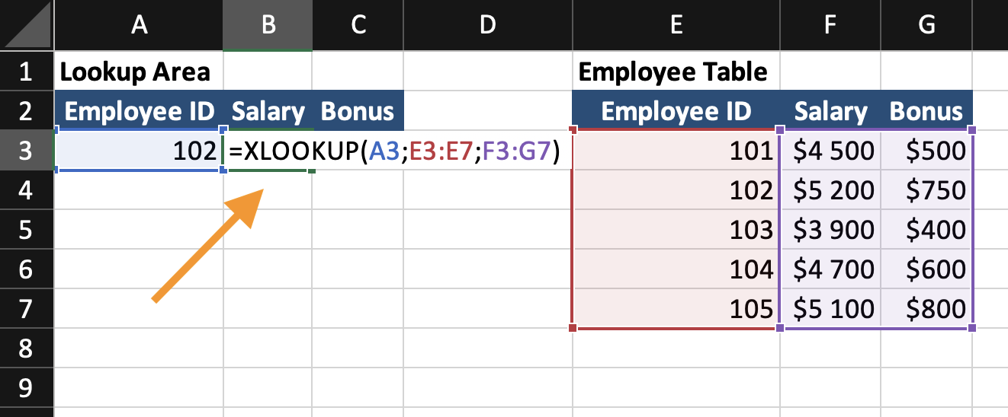Screen dimensions: 1008x417
Task: Click the Bonus header in Lookup Area
Action: (x=358, y=112)
